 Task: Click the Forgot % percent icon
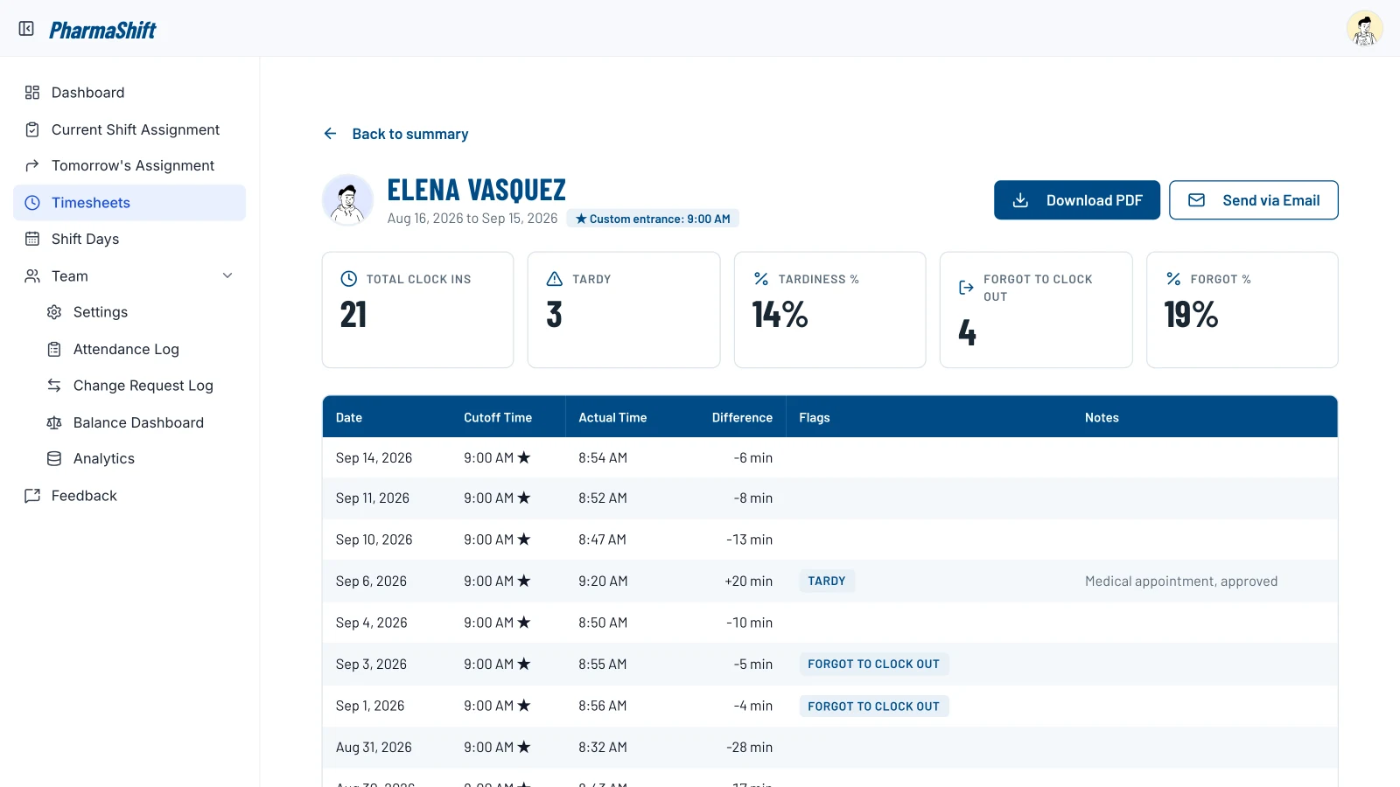coord(1173,279)
